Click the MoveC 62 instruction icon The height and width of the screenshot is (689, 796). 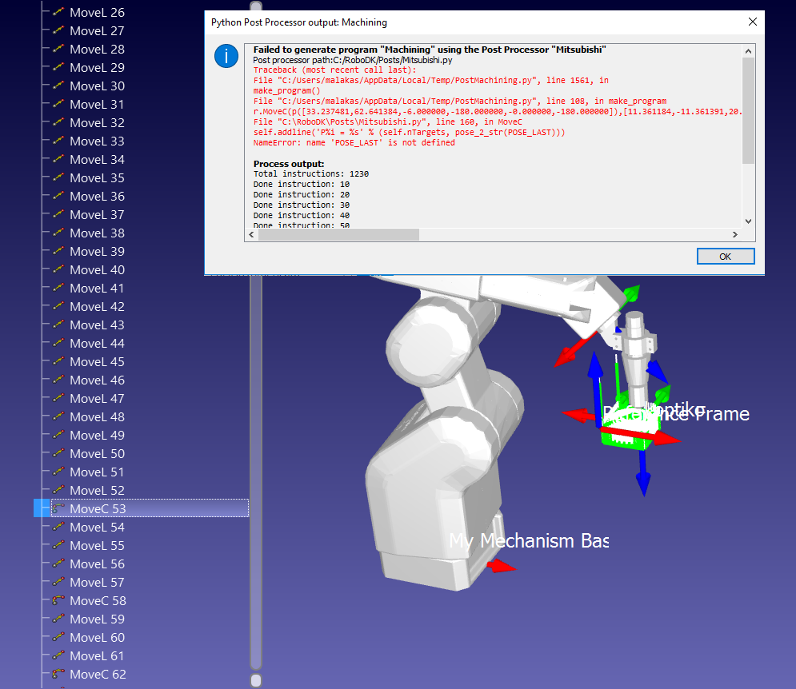pos(58,674)
